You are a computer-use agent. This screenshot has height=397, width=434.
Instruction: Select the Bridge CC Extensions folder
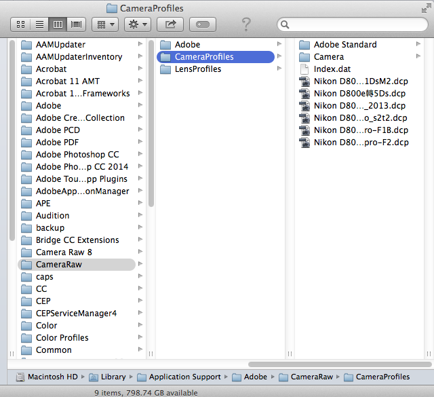click(x=77, y=240)
